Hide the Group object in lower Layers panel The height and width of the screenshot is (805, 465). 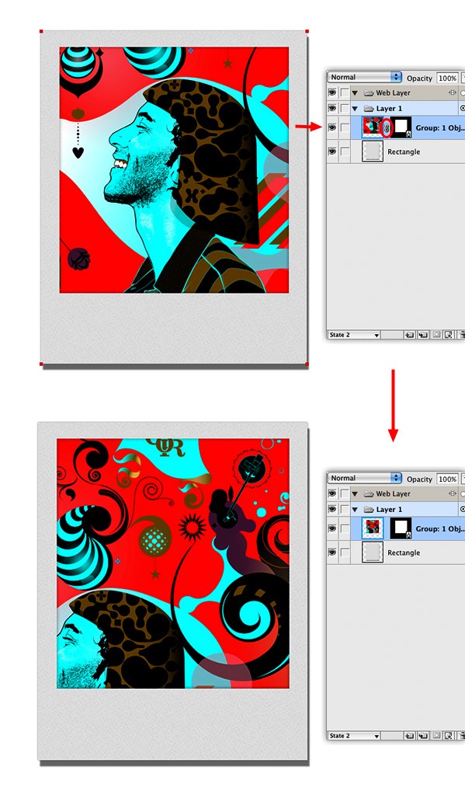coord(332,528)
